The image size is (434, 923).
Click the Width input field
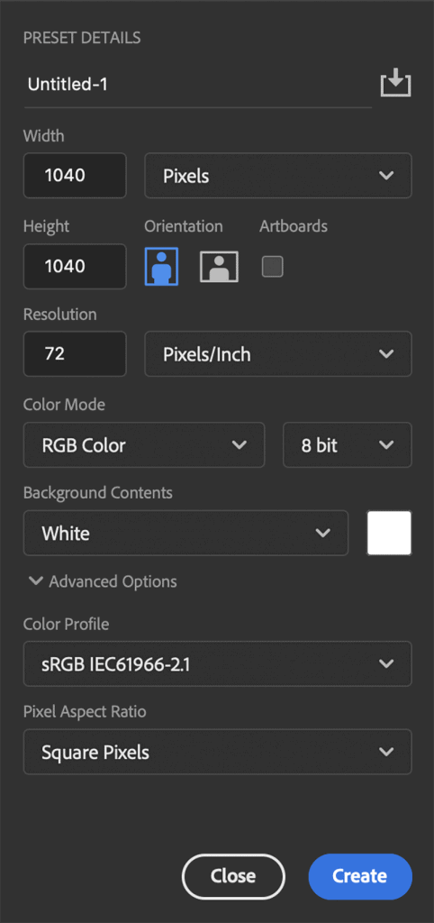75,176
